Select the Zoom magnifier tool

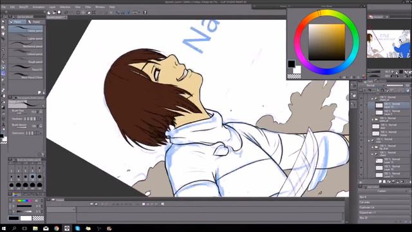3,22
